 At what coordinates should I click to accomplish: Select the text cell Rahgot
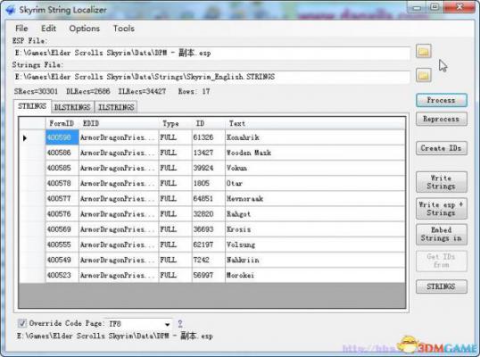click(x=315, y=214)
